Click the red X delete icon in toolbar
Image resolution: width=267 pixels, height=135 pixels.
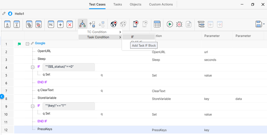click(70, 24)
